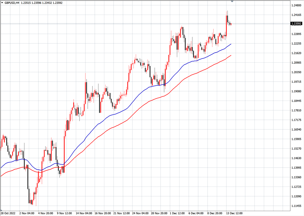Screen dimensions: 304x216
Task: Click the 1.14630 price scale label
Action: pyautogui.click(x=296, y=158)
